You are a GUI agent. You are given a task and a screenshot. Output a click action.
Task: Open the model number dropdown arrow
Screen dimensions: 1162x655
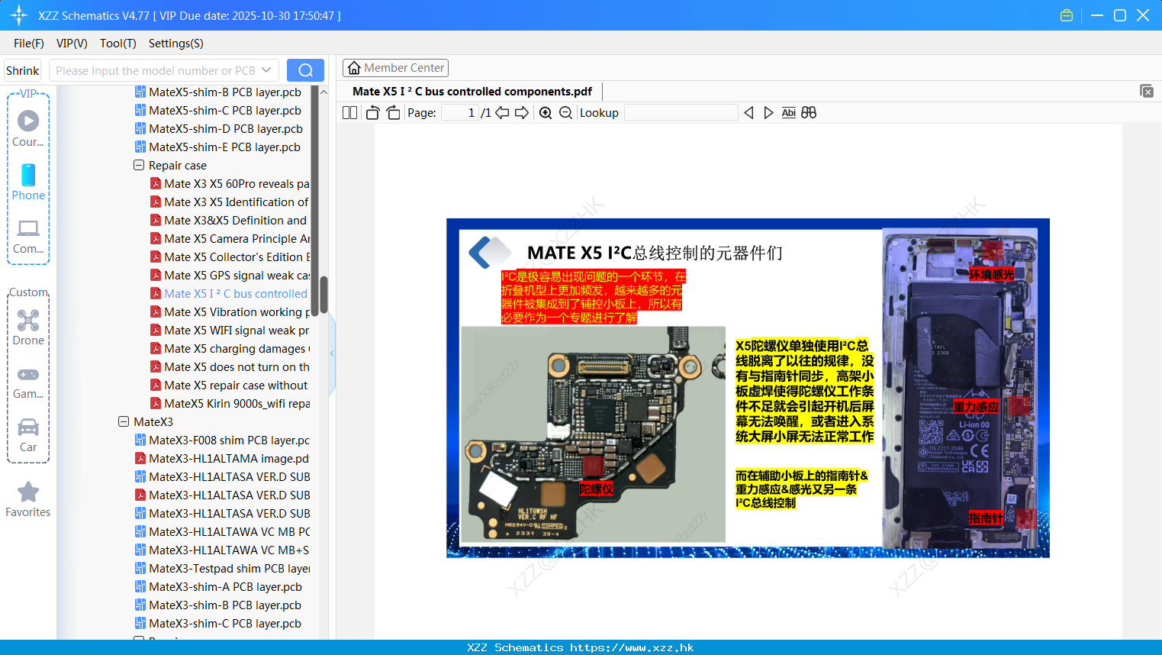(266, 70)
